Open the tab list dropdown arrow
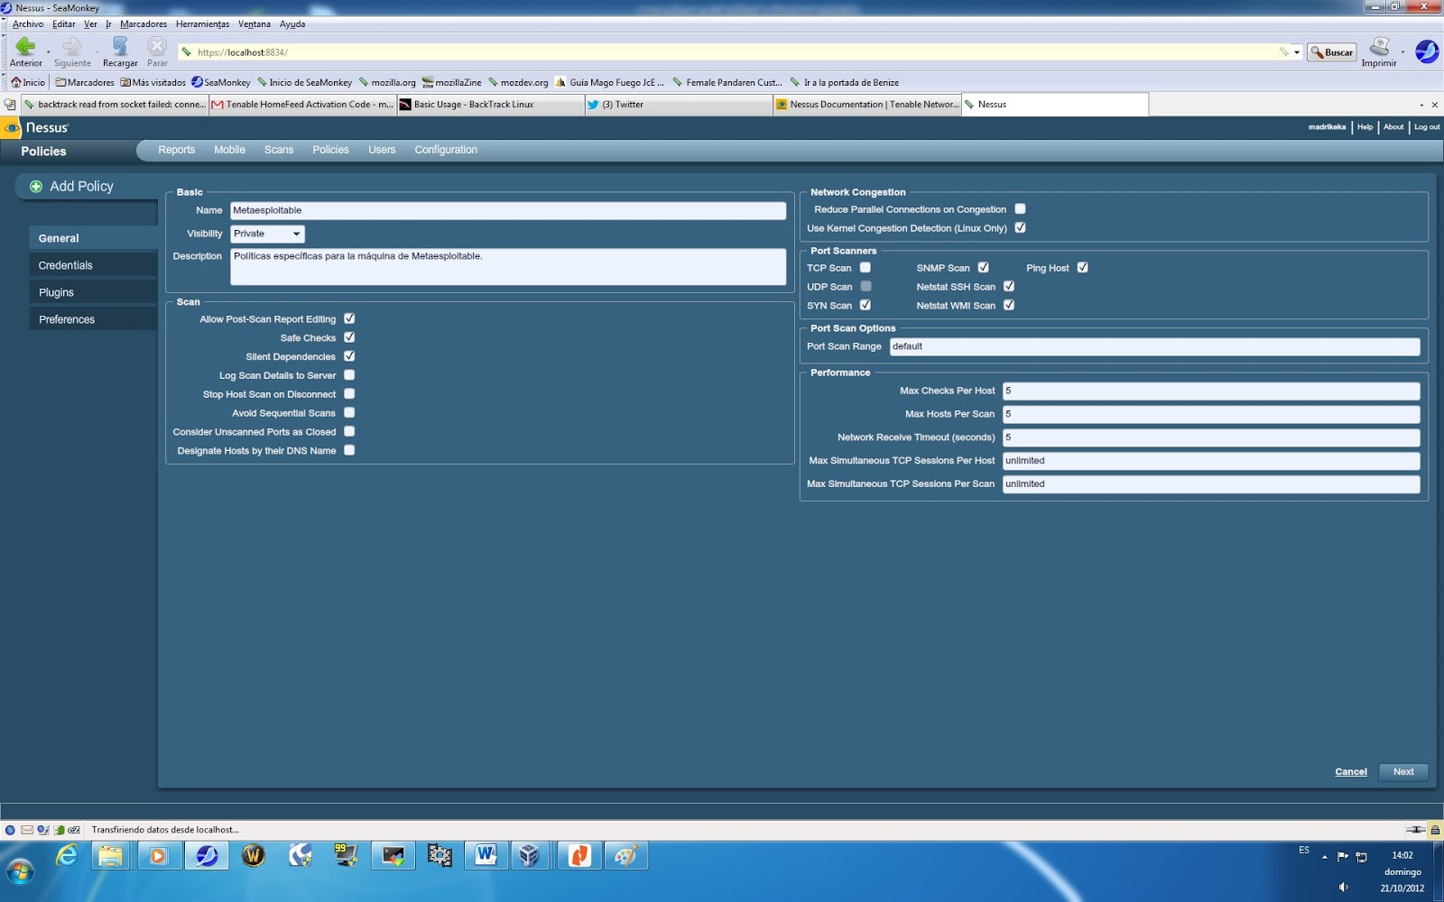This screenshot has width=1444, height=902. pyautogui.click(x=1421, y=105)
